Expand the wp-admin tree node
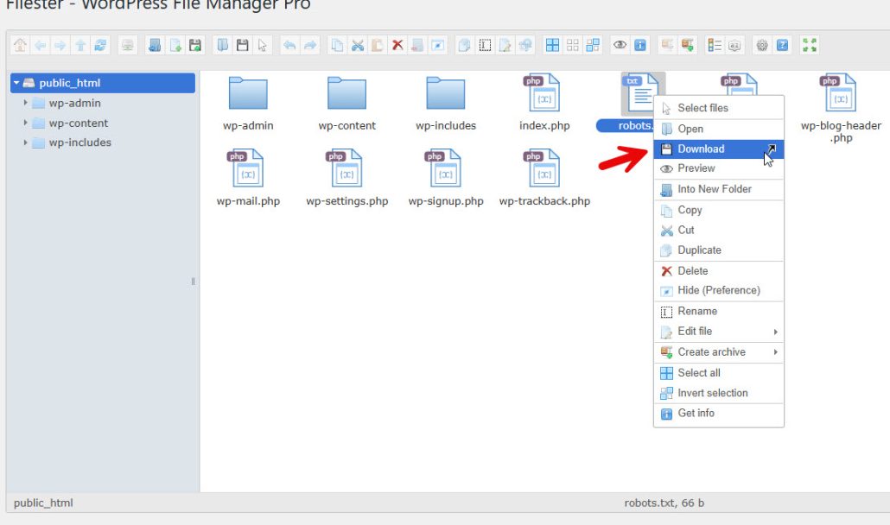This screenshot has width=890, height=525. pyautogui.click(x=25, y=103)
